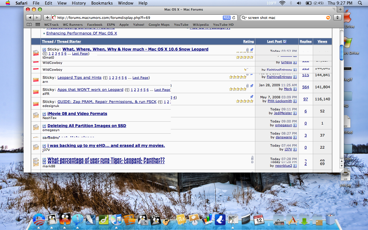
Task: Open the Facebook bookmark in bookmarks bar
Action: tap(95, 25)
